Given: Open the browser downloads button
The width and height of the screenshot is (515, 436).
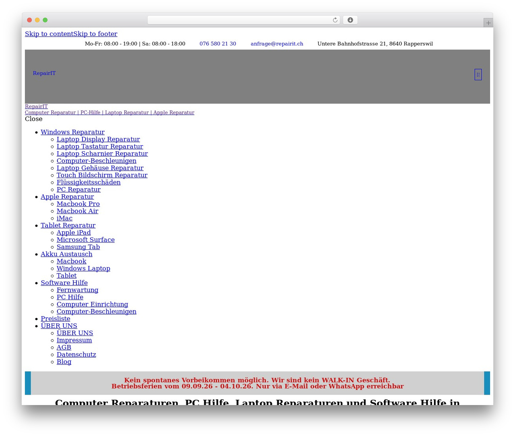Looking at the screenshot, I should (x=350, y=20).
